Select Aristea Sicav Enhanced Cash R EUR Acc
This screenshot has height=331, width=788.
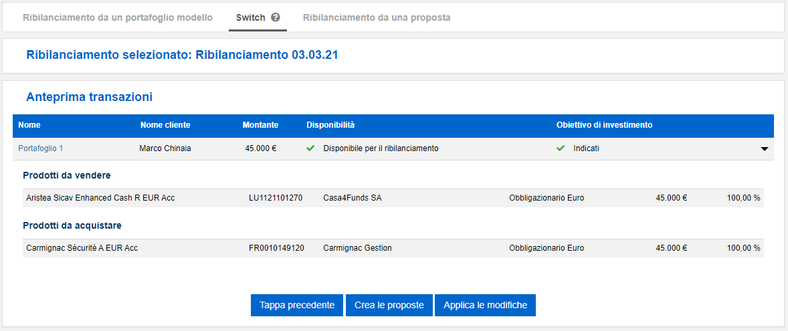click(x=100, y=198)
